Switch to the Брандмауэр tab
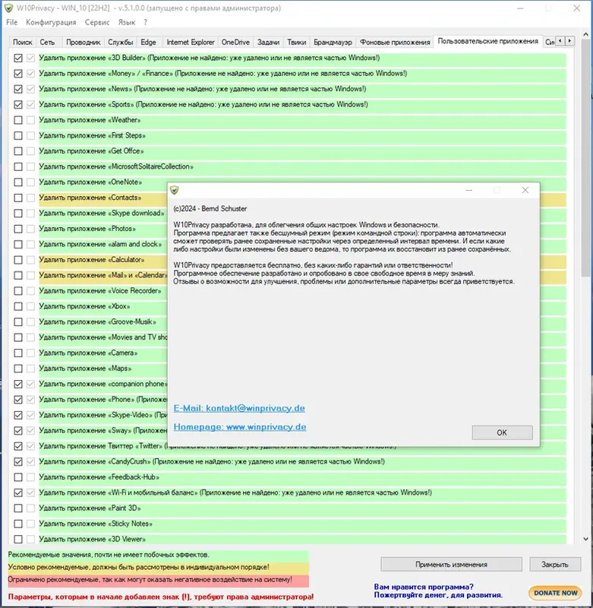This screenshot has width=593, height=608. 333,43
